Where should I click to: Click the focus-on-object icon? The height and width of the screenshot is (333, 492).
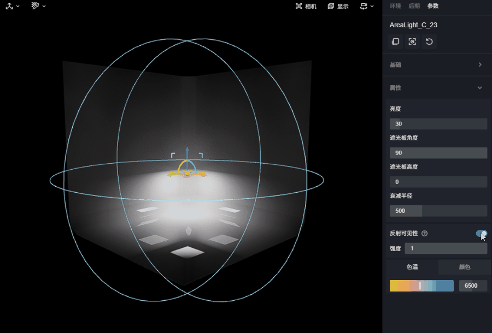[x=412, y=41]
